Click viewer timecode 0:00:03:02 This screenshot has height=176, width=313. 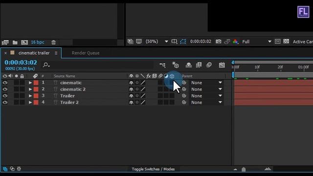coord(201,42)
